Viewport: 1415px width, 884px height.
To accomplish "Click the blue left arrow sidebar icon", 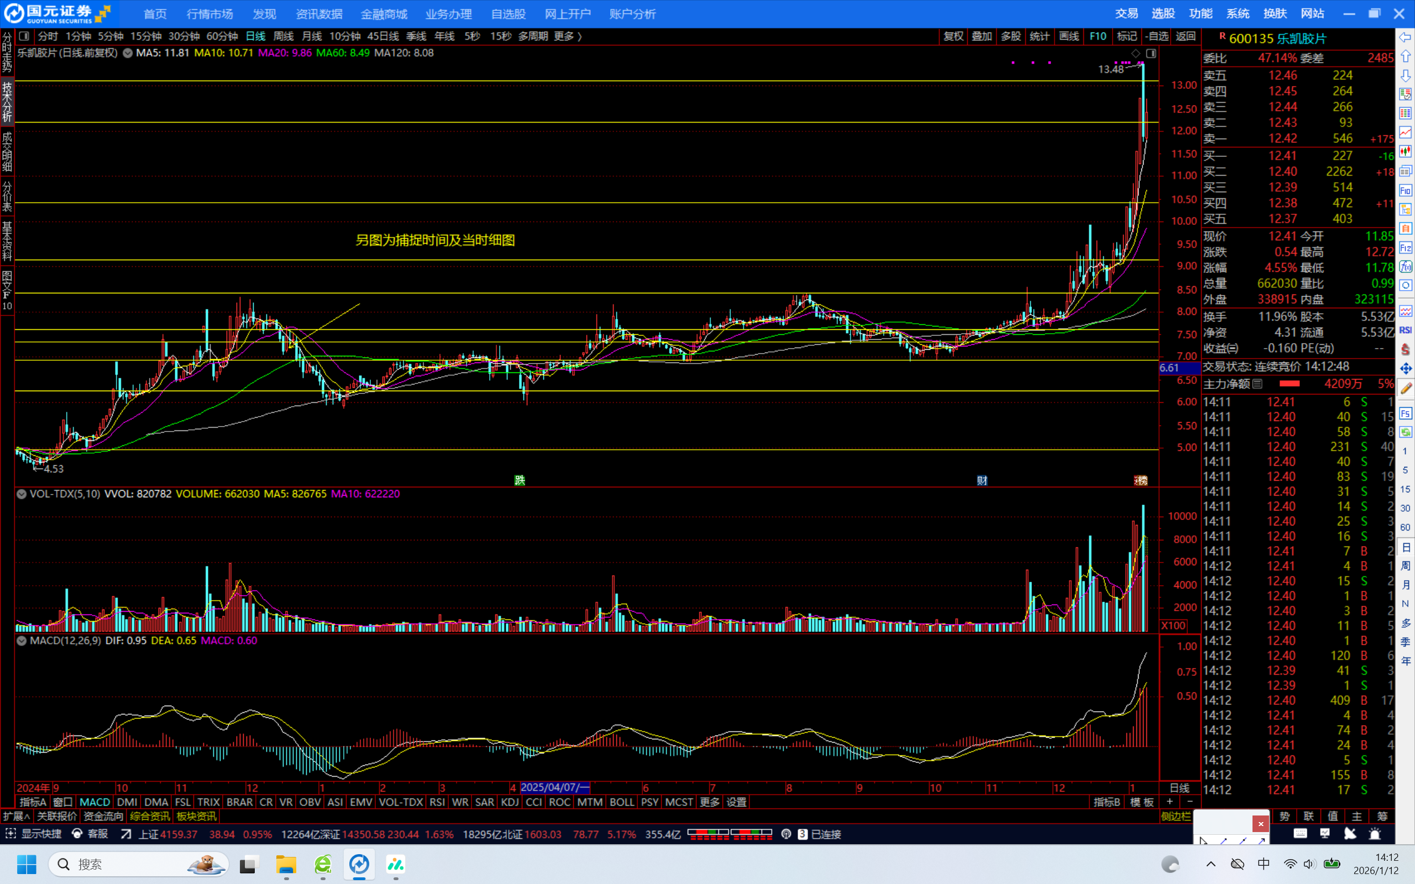I will 1406,38.
